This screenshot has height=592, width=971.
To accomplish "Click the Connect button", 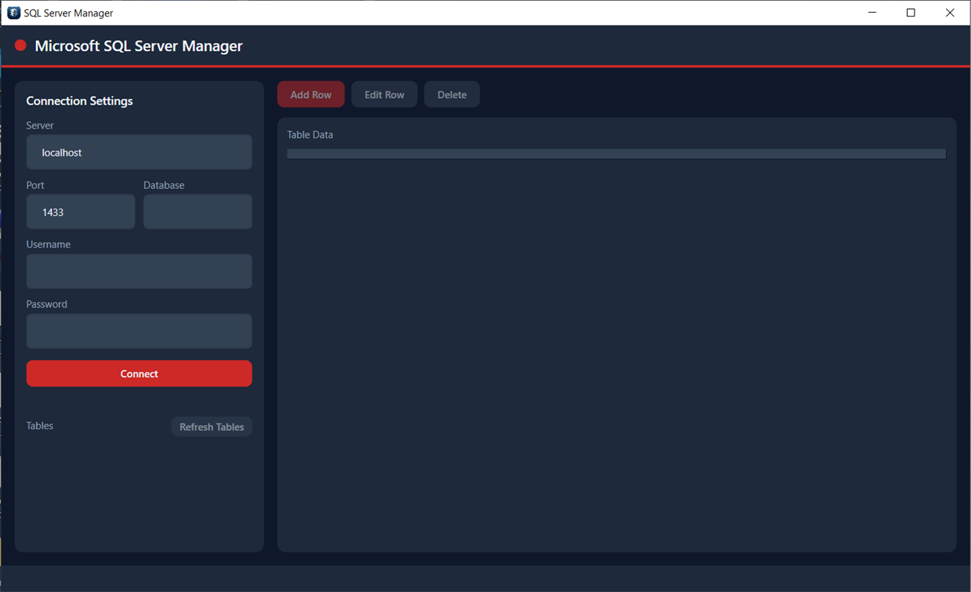I will point(139,374).
